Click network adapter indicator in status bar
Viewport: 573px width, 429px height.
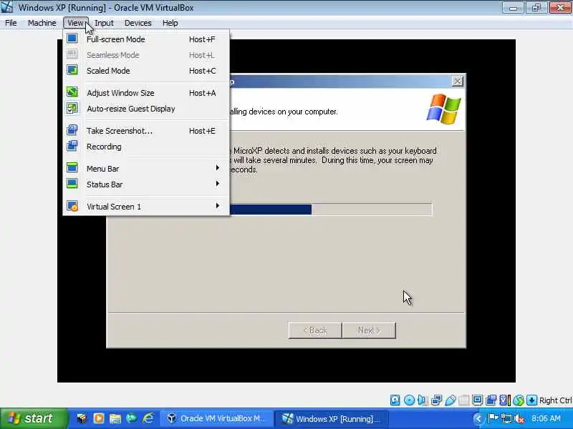coord(436,400)
